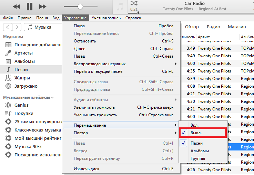
Task: Select the song row with duration 4:26
Action: (217, 170)
